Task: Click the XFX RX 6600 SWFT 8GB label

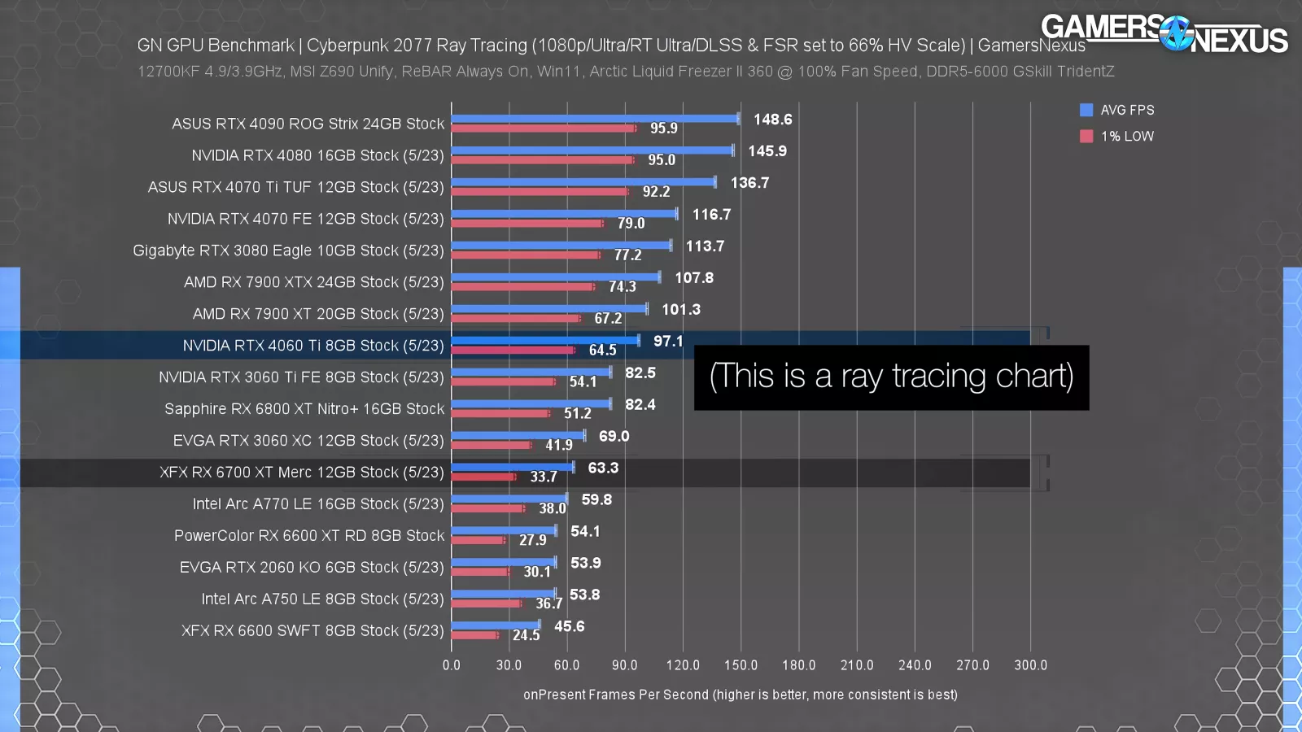Action: [x=312, y=631]
